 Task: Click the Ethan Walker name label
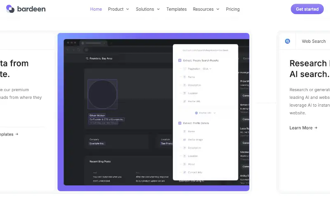(x=97, y=115)
